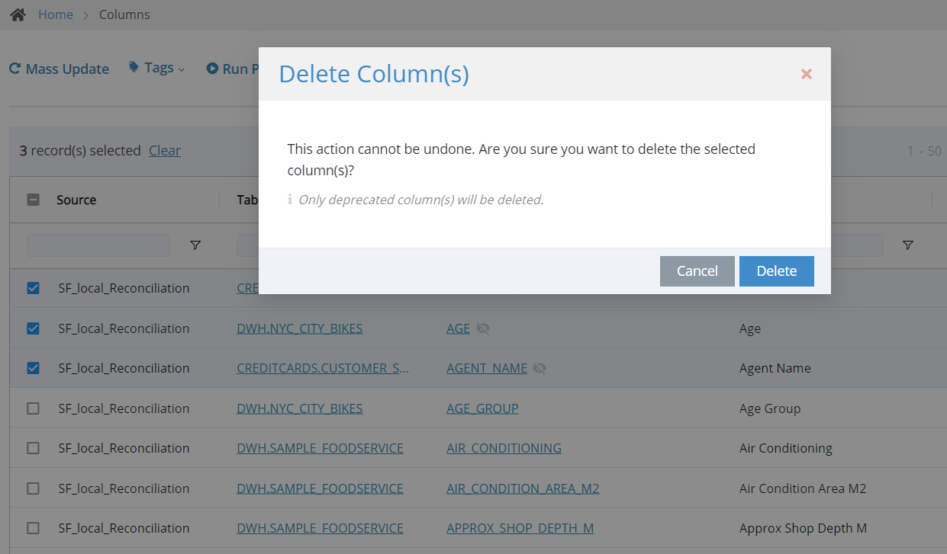
Task: Open the AIR_CONDITIONING column link
Action: tap(504, 448)
